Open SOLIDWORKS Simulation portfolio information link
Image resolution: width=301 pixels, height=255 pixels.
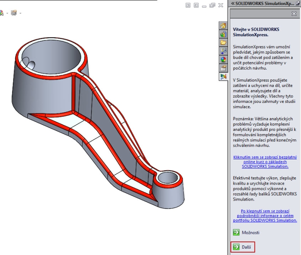pos(265,216)
